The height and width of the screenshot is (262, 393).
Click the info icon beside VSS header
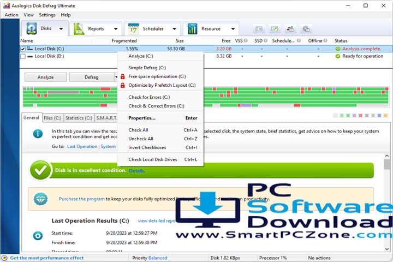pos(246,40)
